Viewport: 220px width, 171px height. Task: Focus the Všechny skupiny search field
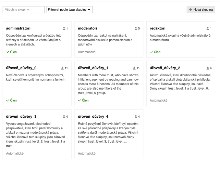[24, 10]
